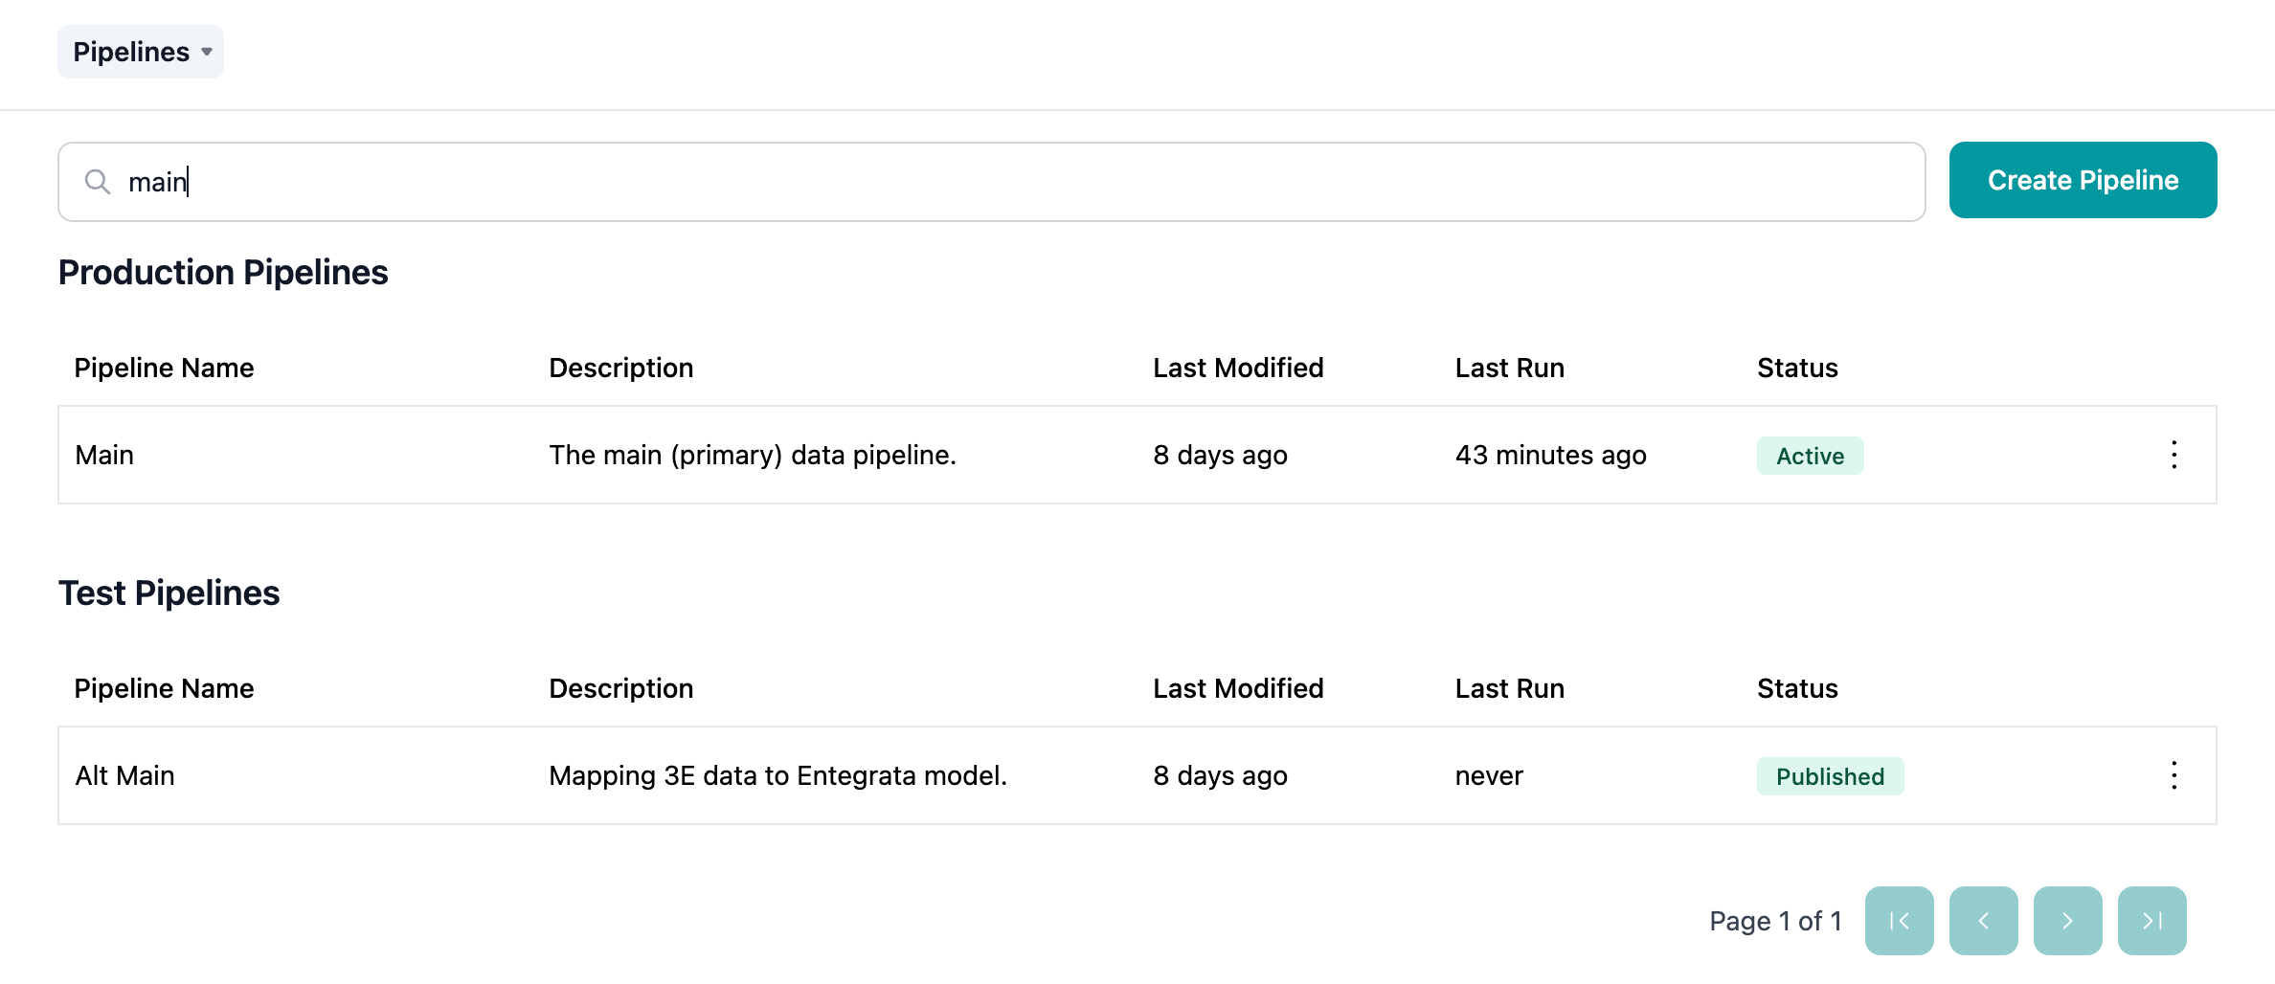2275x984 pixels.
Task: Click the Test Pipelines heading
Action: (169, 593)
